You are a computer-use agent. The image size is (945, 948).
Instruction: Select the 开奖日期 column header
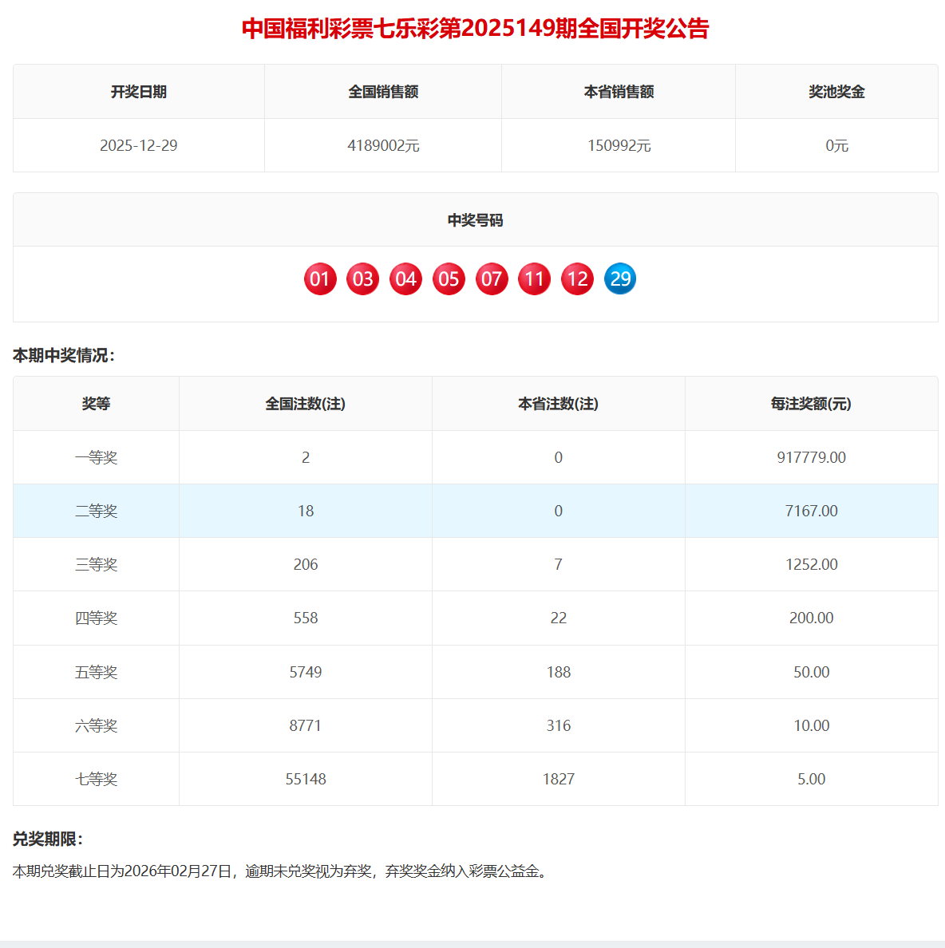click(138, 92)
